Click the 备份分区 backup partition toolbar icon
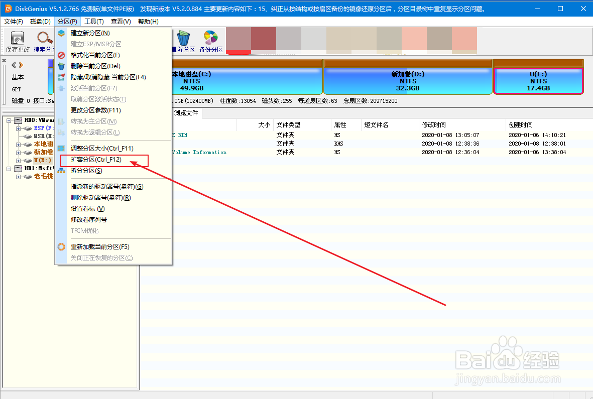The width and height of the screenshot is (593, 399). tap(211, 38)
